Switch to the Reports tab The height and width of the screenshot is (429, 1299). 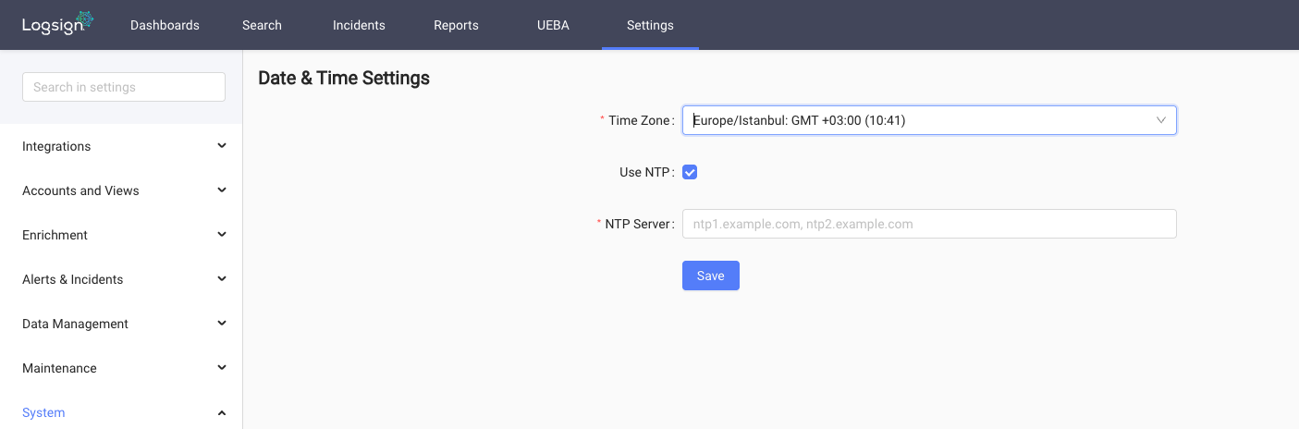coord(456,25)
